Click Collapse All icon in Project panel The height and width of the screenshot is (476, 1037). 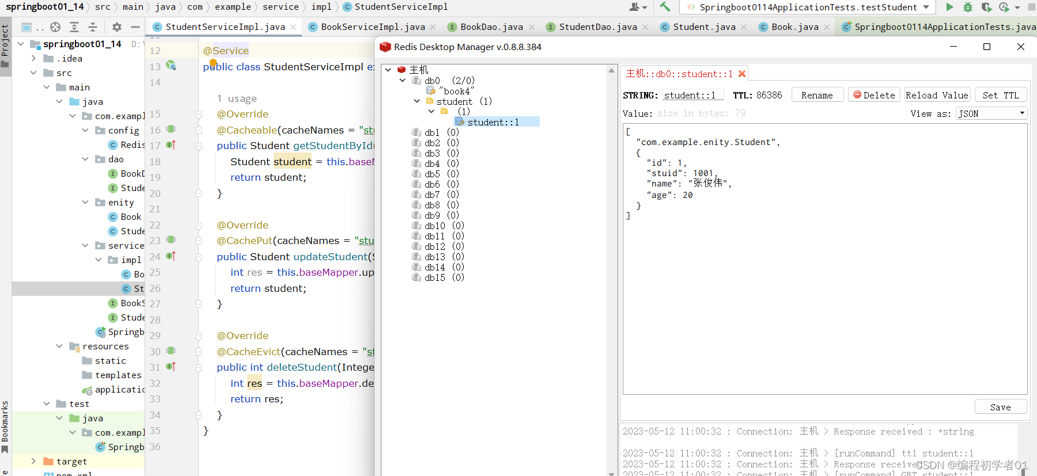pyautogui.click(x=93, y=27)
